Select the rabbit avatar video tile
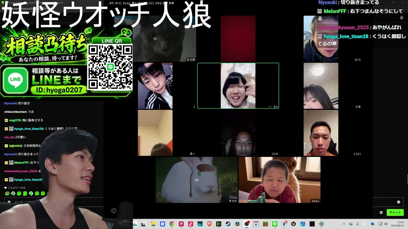The width and height of the screenshot is (408, 229). click(197, 180)
